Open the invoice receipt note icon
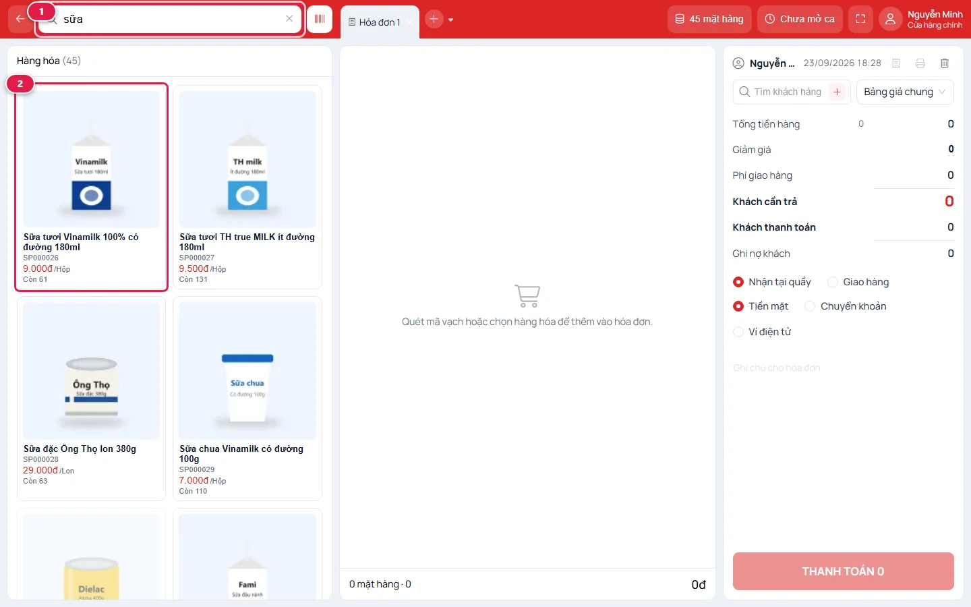 coord(896,63)
